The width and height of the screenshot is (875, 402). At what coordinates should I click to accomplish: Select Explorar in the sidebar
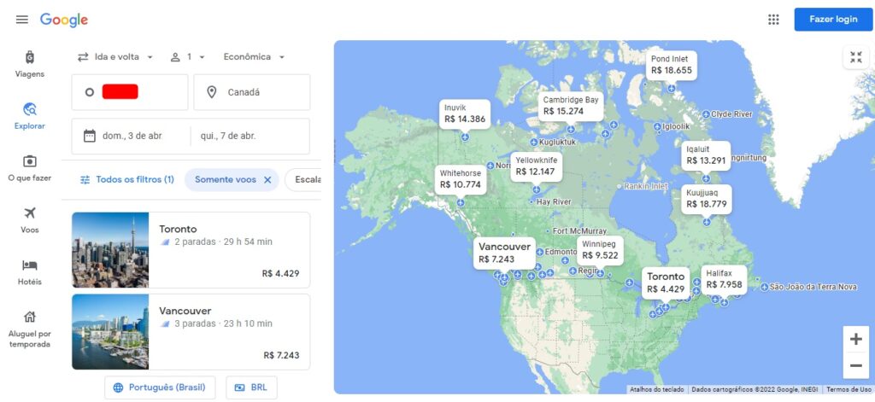[x=30, y=116]
